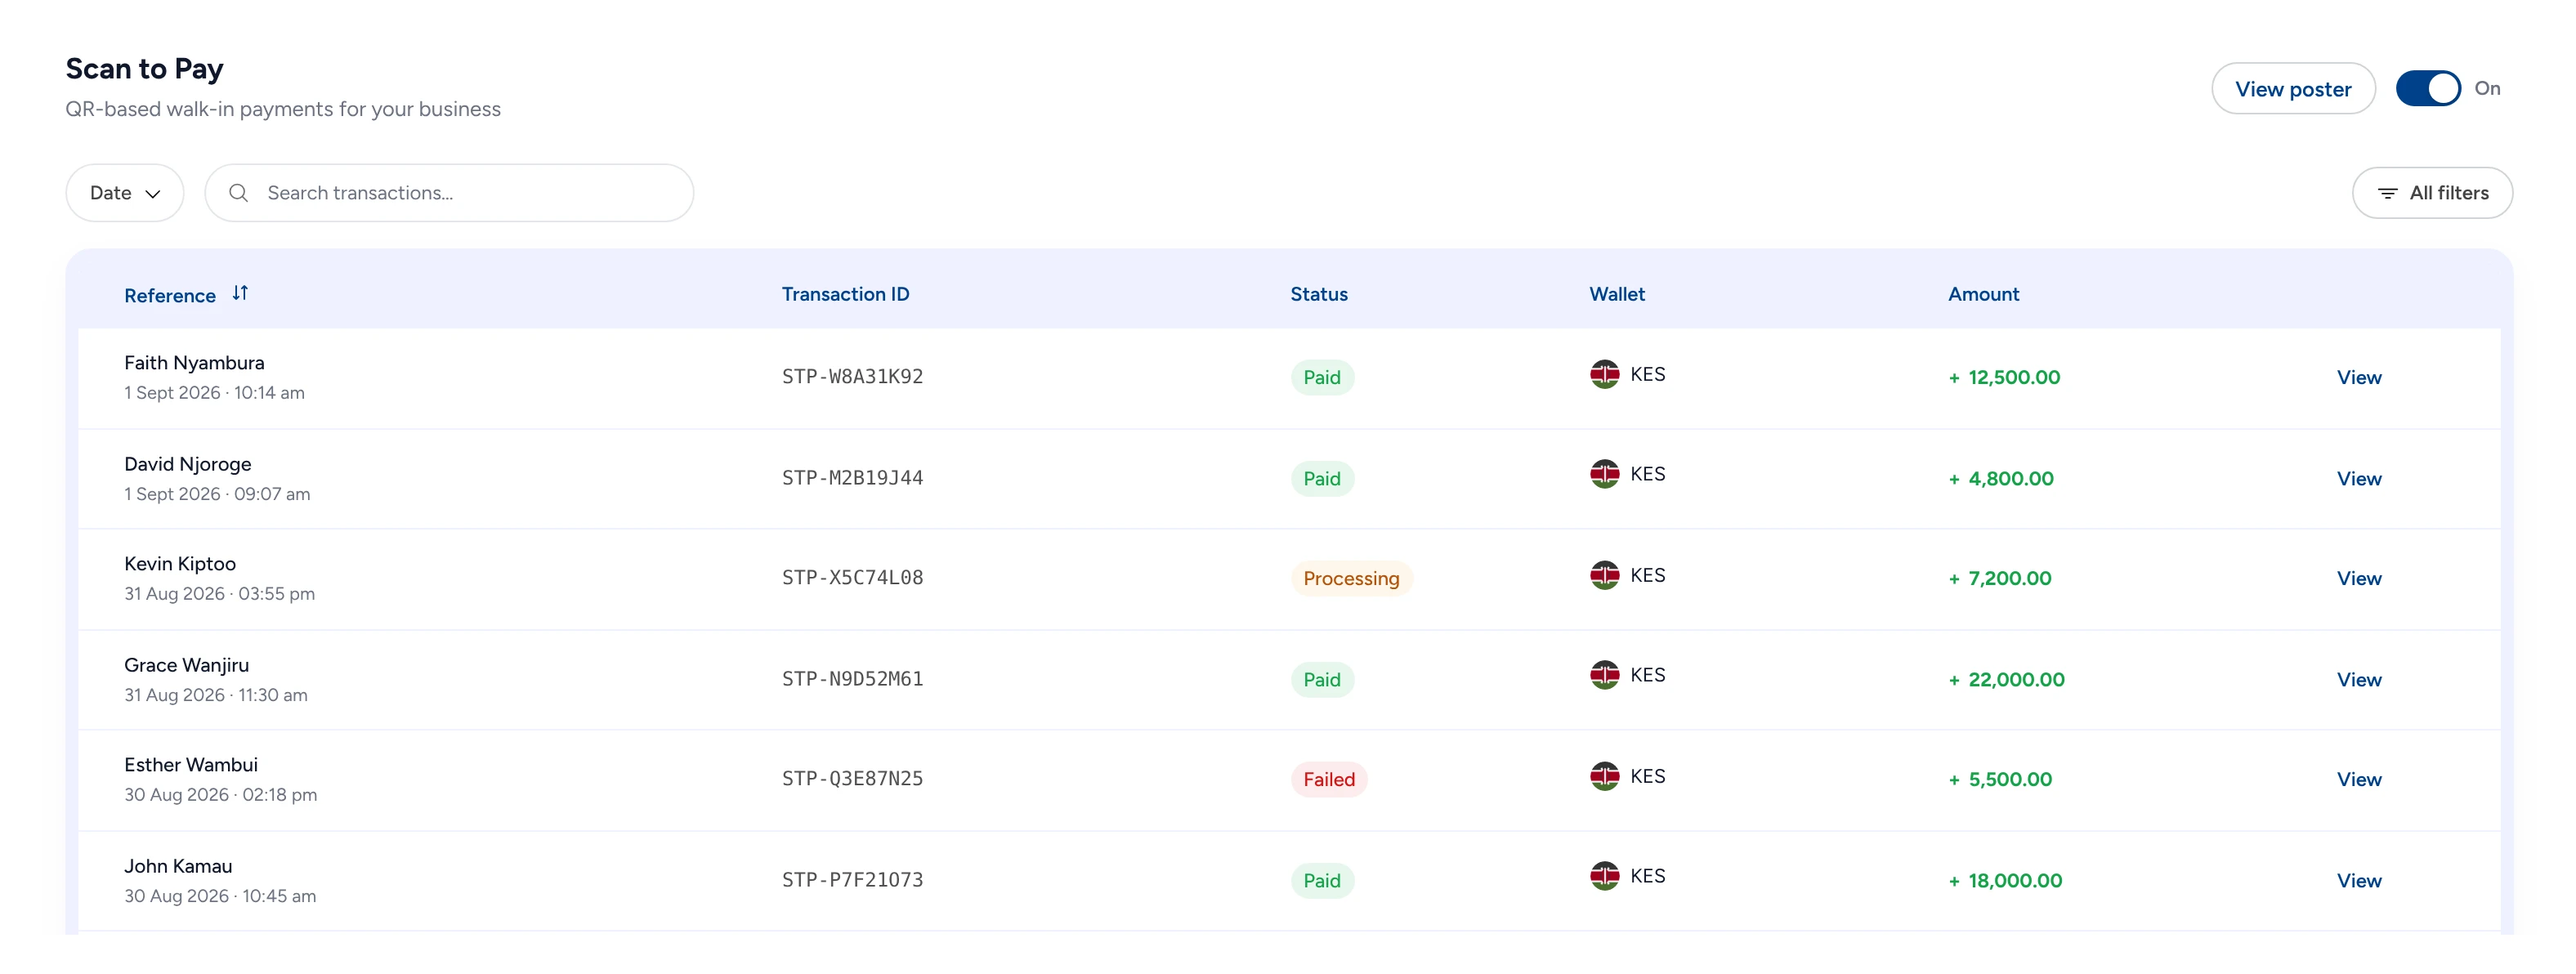Click the Paid badge for STP-W8A31K92
The width and height of the screenshot is (2576, 974).
coord(1322,378)
